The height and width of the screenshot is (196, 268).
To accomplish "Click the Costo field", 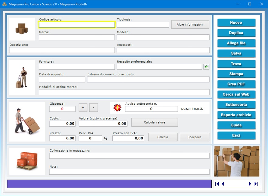I will point(62,124).
